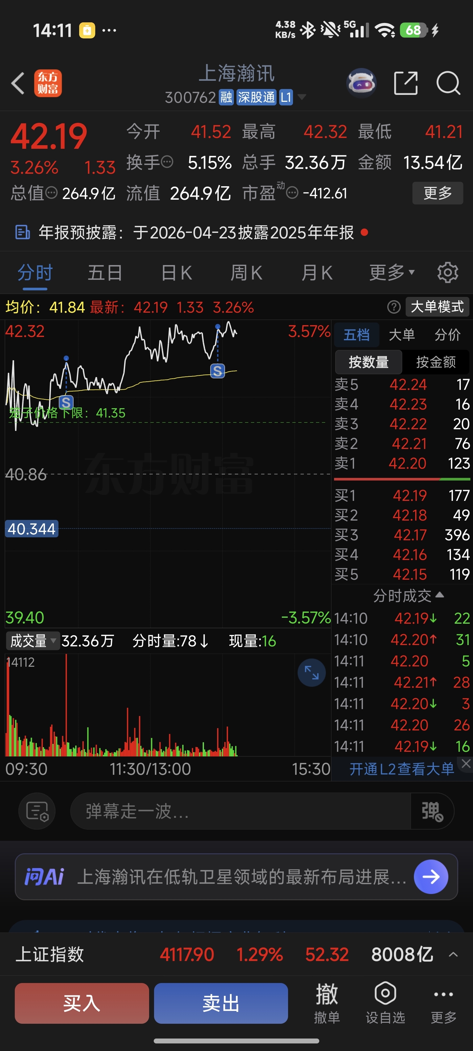
Task: Tap the 深股通 badge
Action: click(x=256, y=97)
